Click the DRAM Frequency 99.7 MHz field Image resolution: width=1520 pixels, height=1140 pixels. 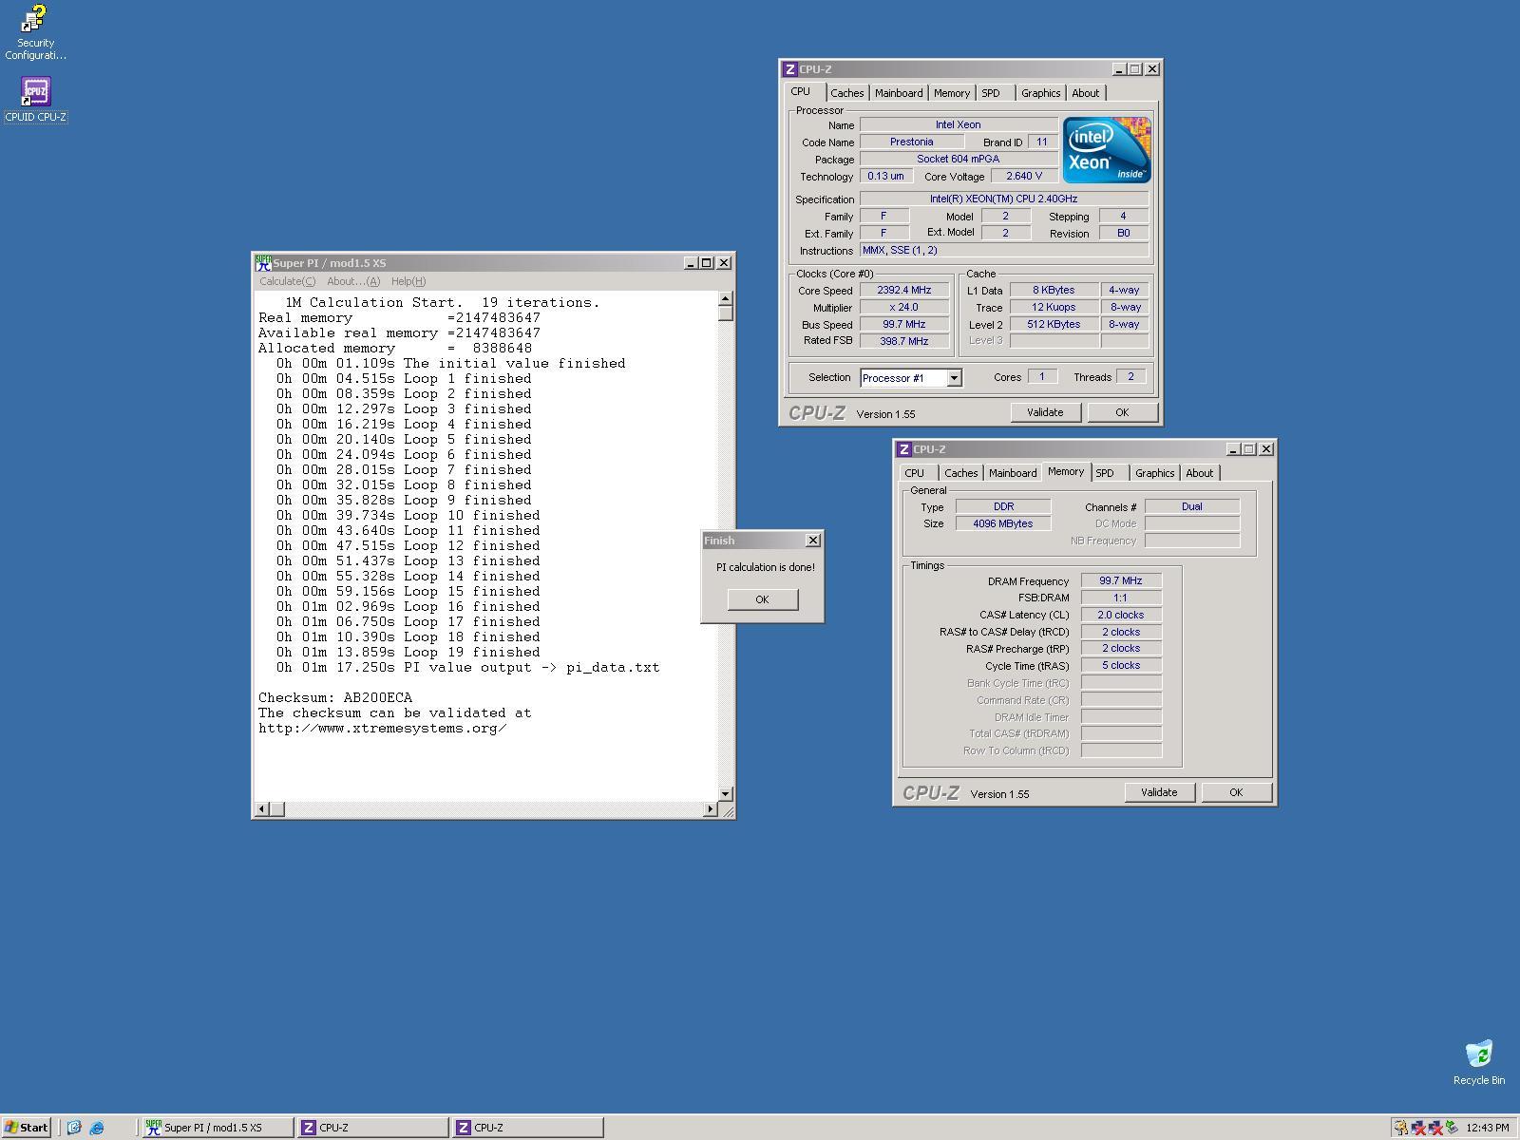(1121, 580)
